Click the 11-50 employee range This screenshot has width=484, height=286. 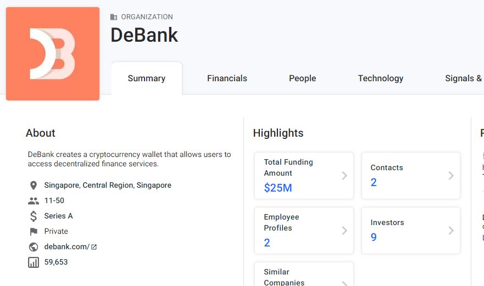tap(54, 200)
